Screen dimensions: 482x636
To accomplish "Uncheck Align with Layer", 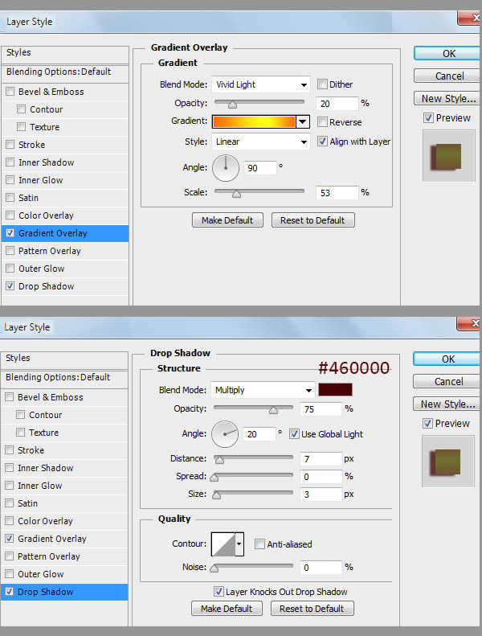I will tap(323, 142).
